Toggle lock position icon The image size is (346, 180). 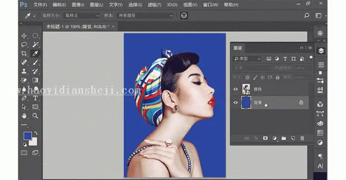pyautogui.click(x=263, y=77)
